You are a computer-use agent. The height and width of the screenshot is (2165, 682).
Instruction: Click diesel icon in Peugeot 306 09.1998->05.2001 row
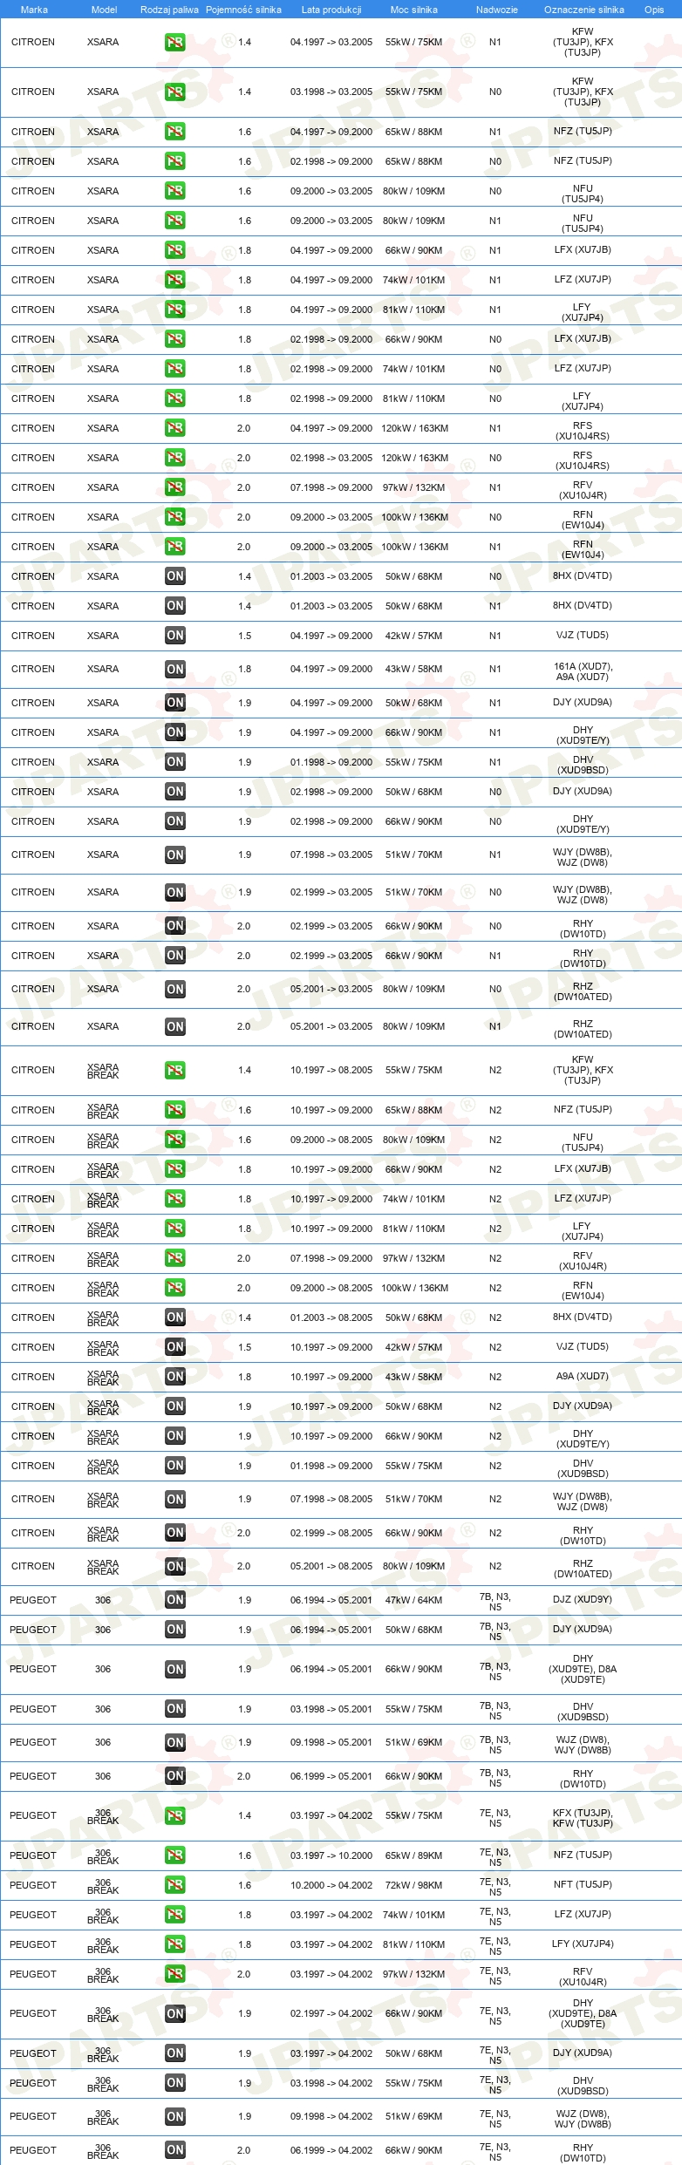[x=175, y=1742]
